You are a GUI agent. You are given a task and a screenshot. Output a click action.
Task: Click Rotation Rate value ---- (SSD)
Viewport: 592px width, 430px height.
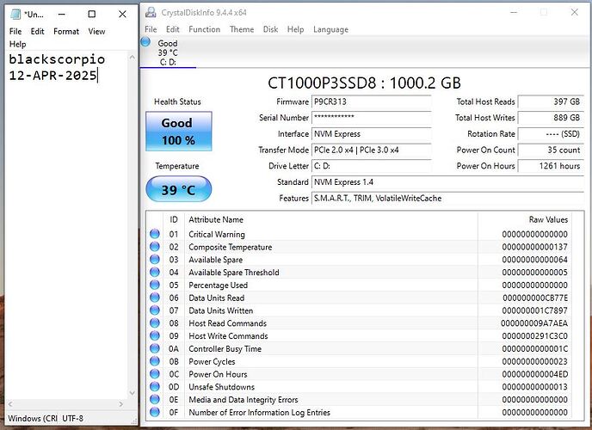[x=551, y=134]
